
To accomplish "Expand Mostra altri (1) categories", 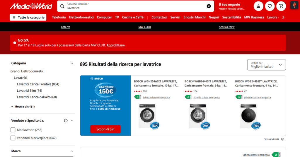I will [x=23, y=107].
